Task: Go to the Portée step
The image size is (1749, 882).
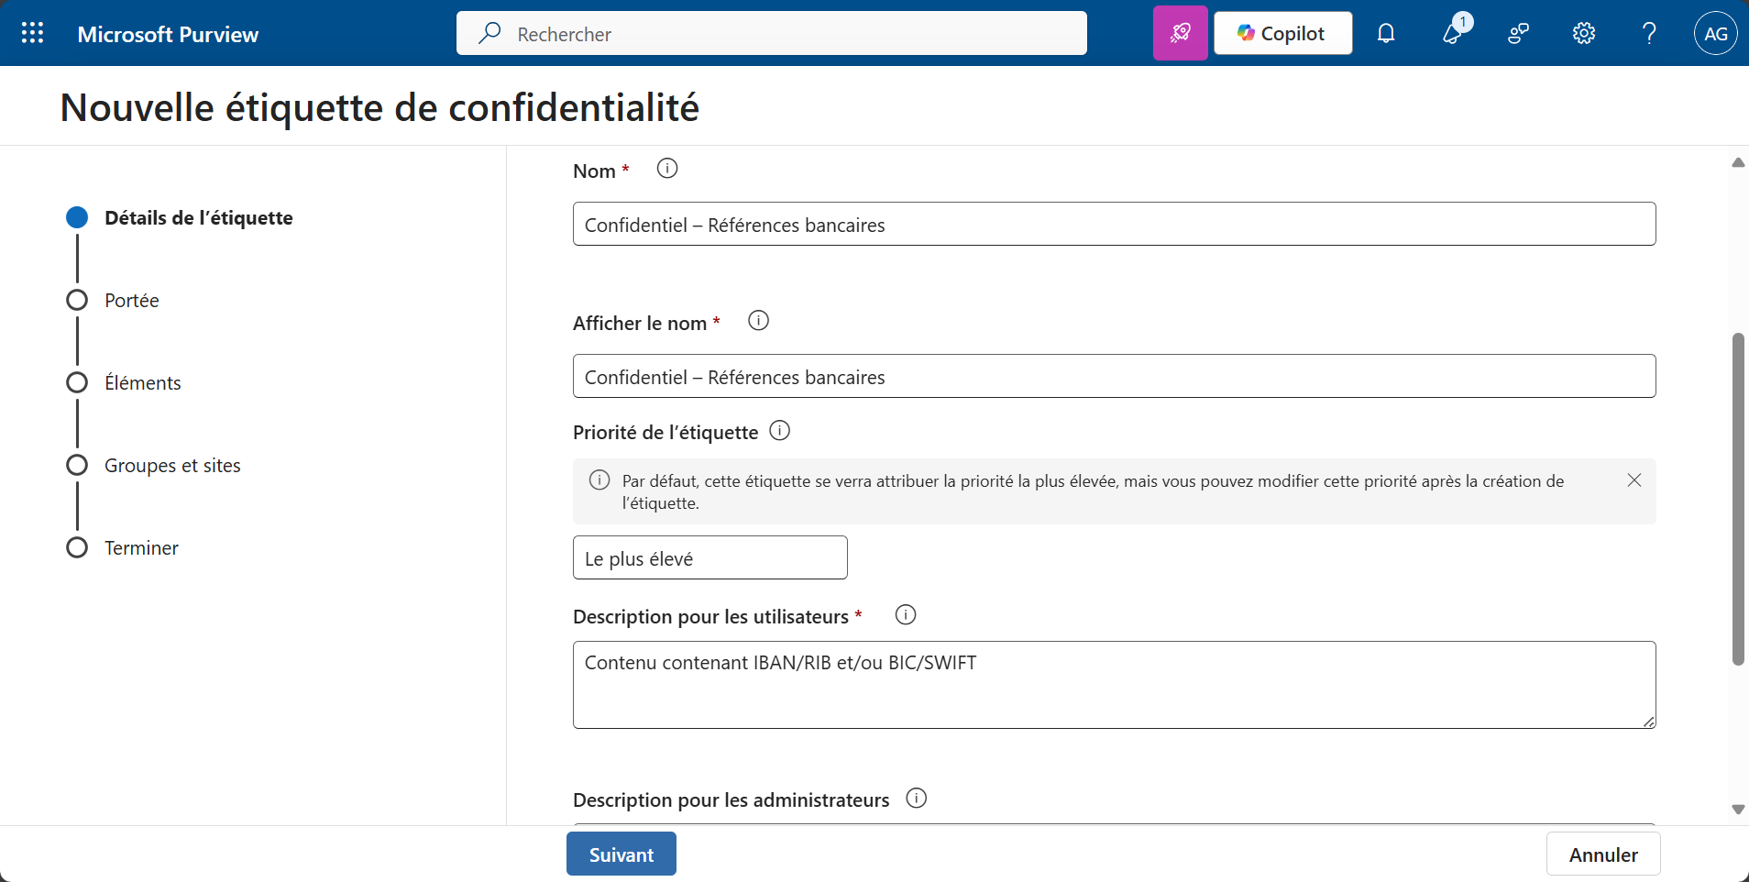Action: tap(131, 301)
